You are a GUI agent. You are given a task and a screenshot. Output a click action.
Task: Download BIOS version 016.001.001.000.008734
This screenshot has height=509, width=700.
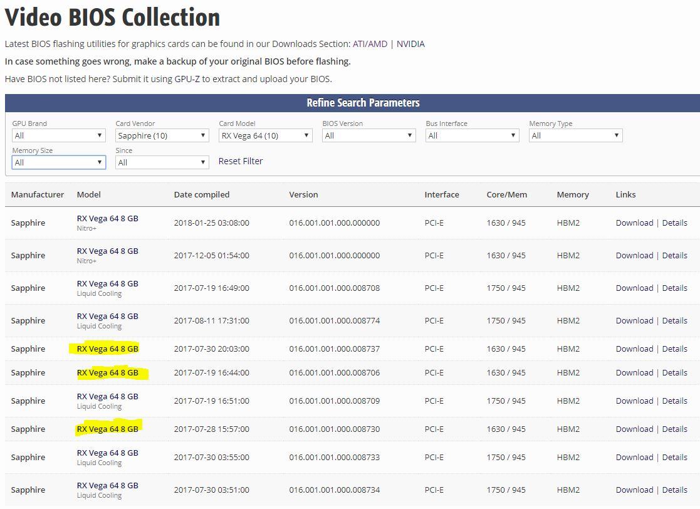[634, 490]
